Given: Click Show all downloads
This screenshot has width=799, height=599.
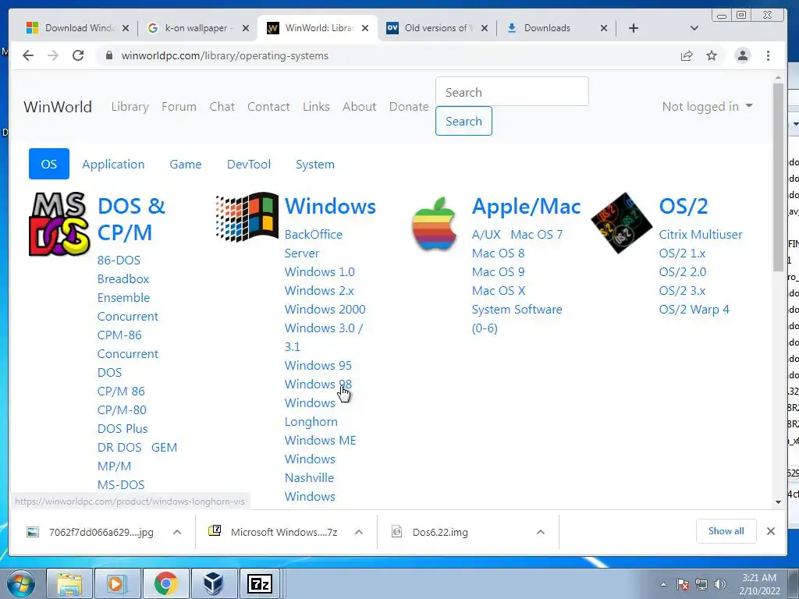Looking at the screenshot, I should [726, 531].
